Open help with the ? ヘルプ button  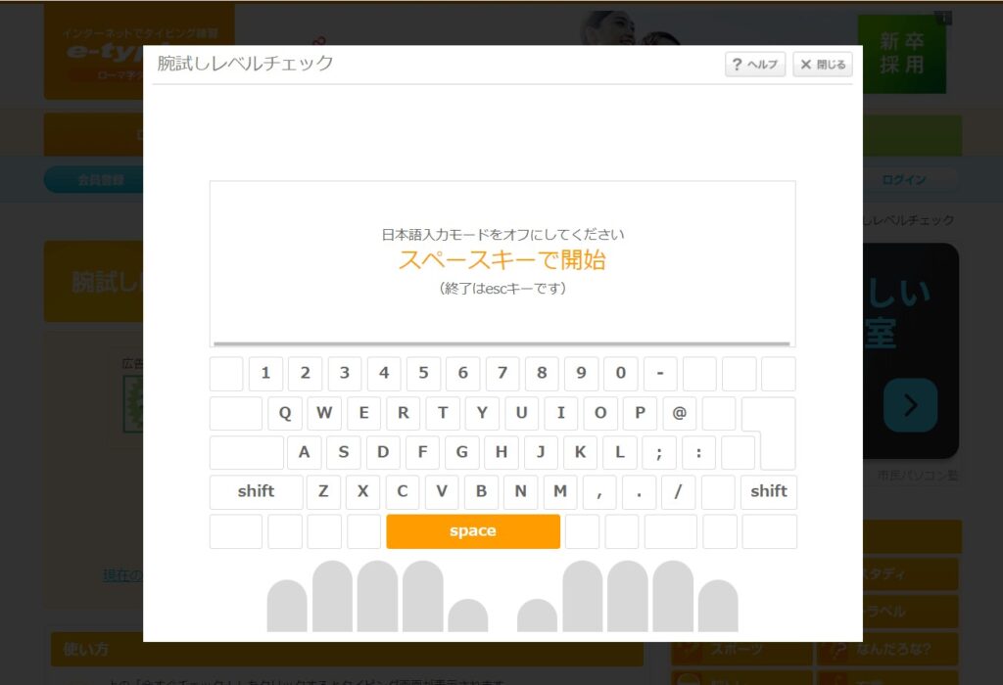pyautogui.click(x=754, y=65)
